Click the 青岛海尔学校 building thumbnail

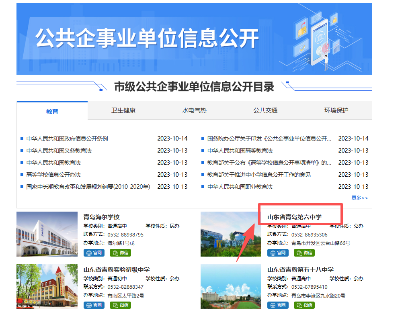pyautogui.click(x=47, y=234)
